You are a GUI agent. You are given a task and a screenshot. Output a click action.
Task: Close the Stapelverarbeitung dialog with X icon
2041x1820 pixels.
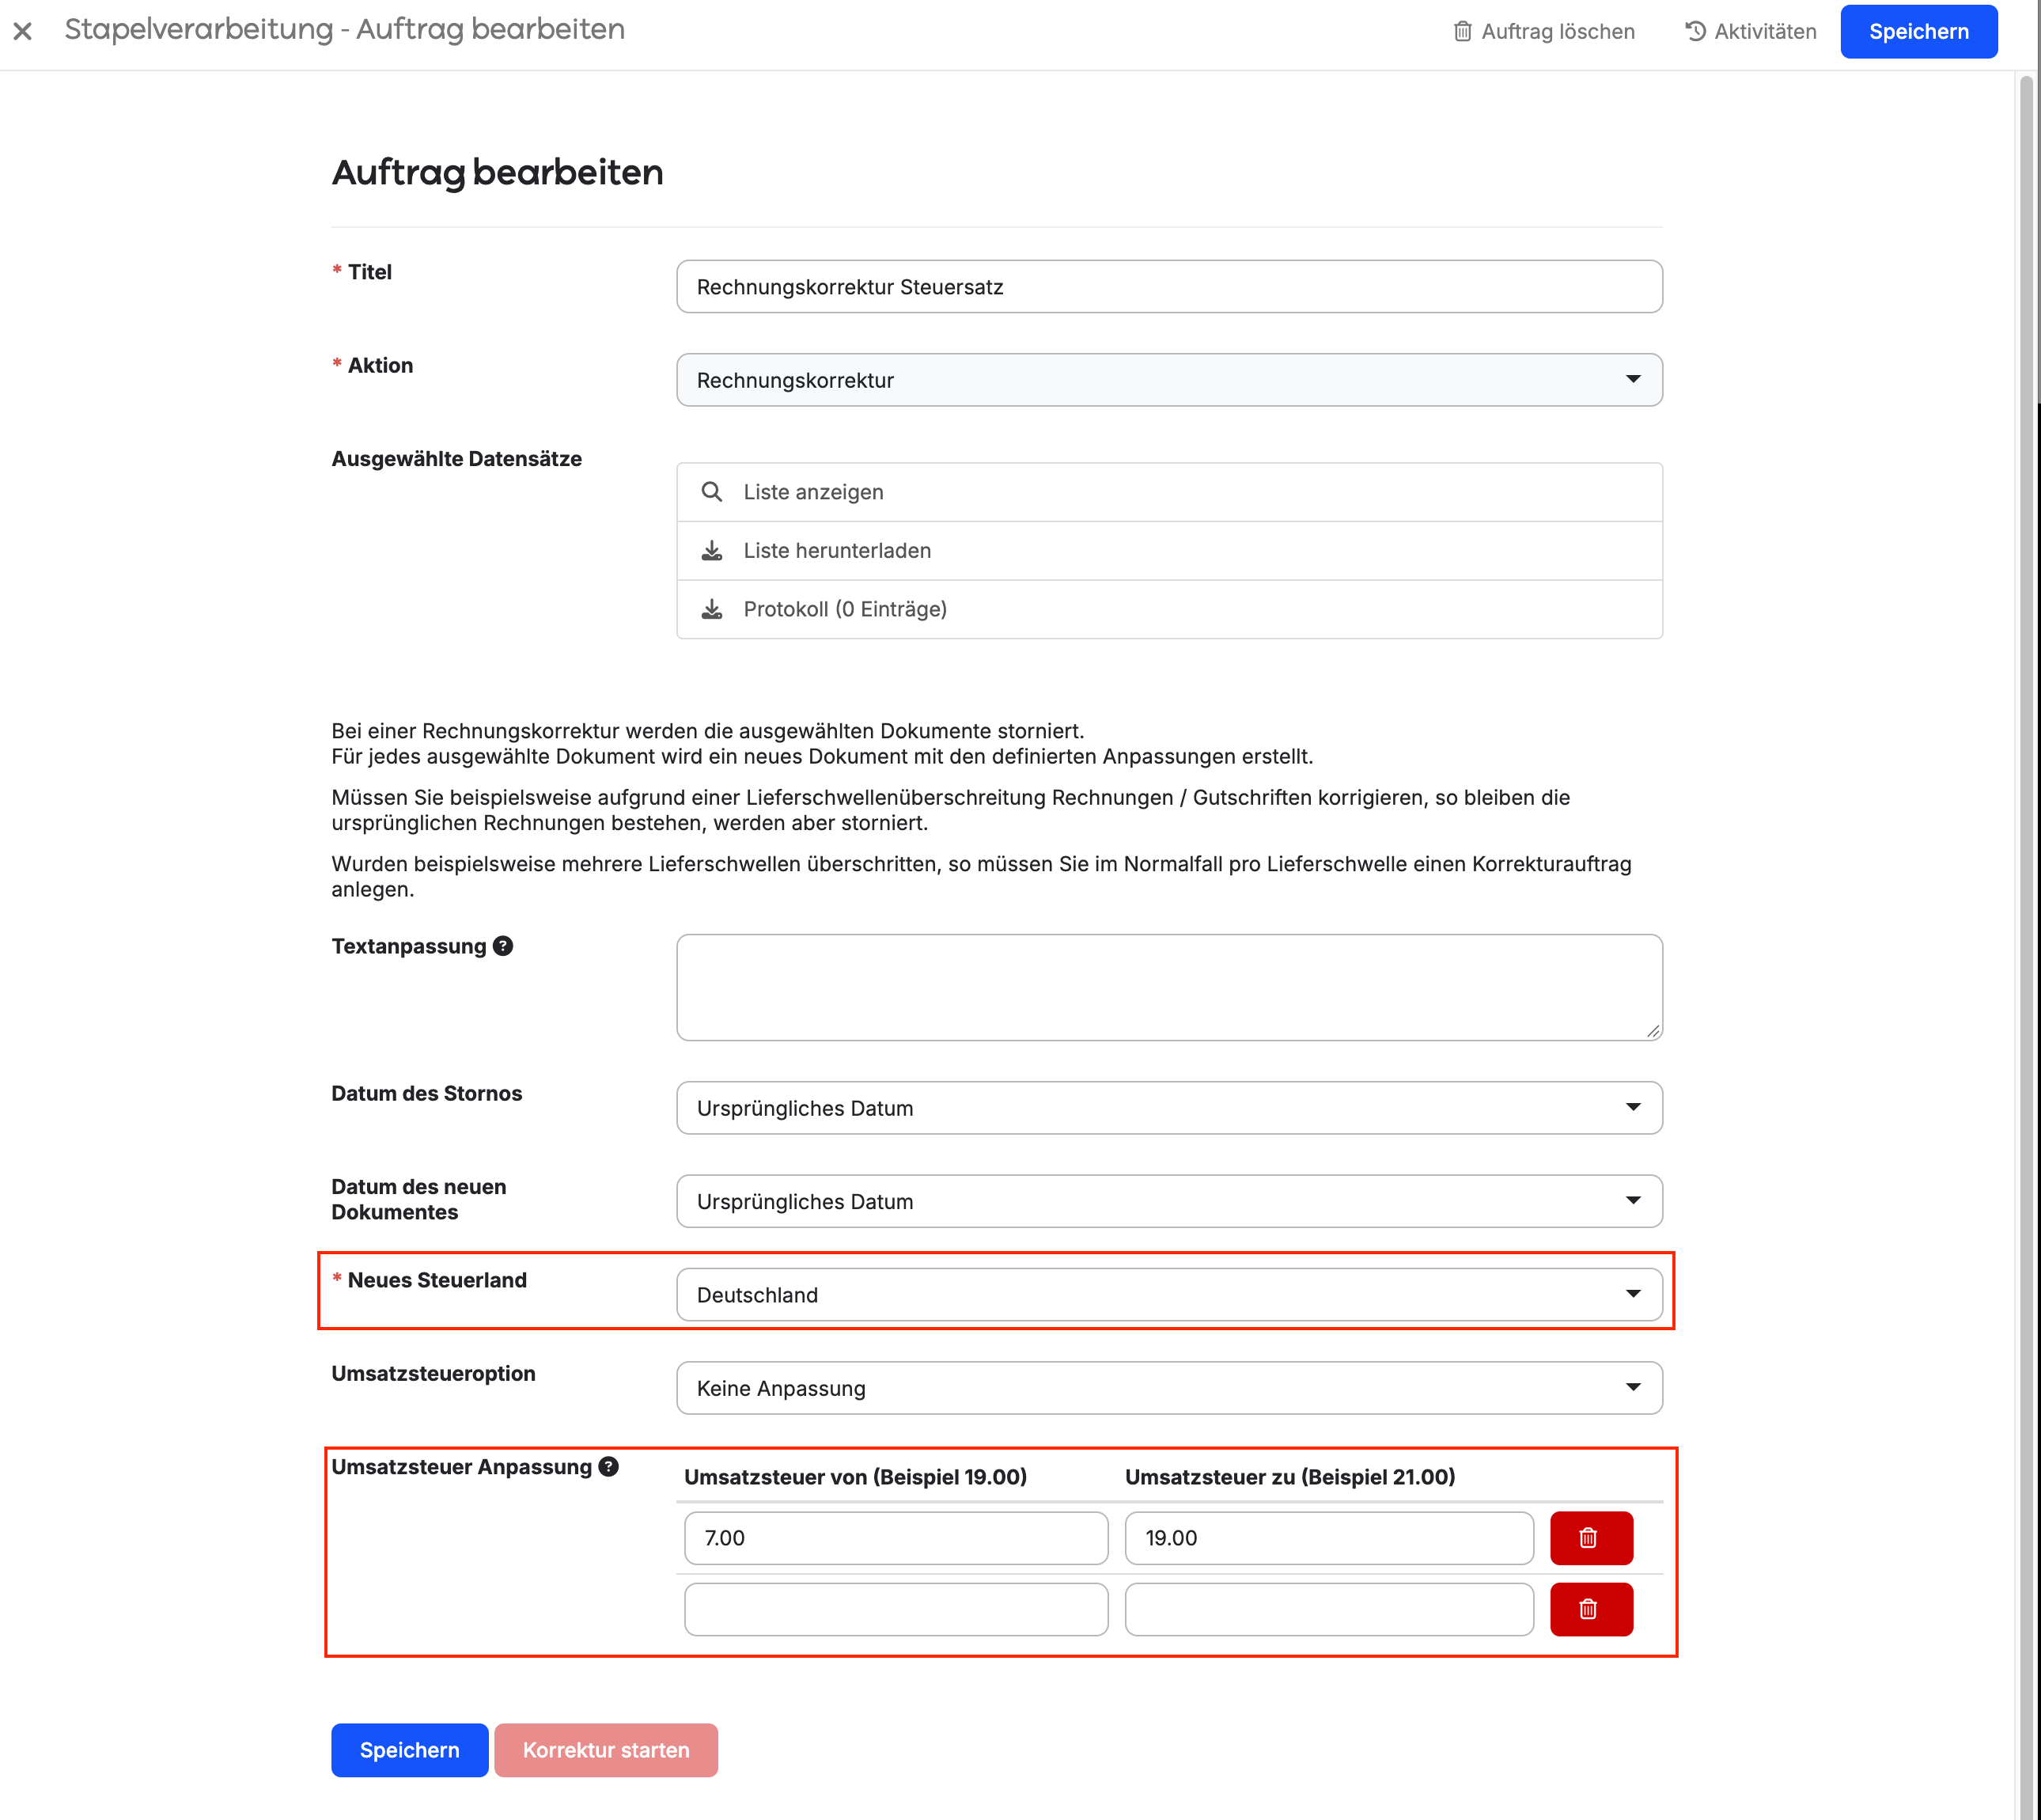(x=23, y=31)
